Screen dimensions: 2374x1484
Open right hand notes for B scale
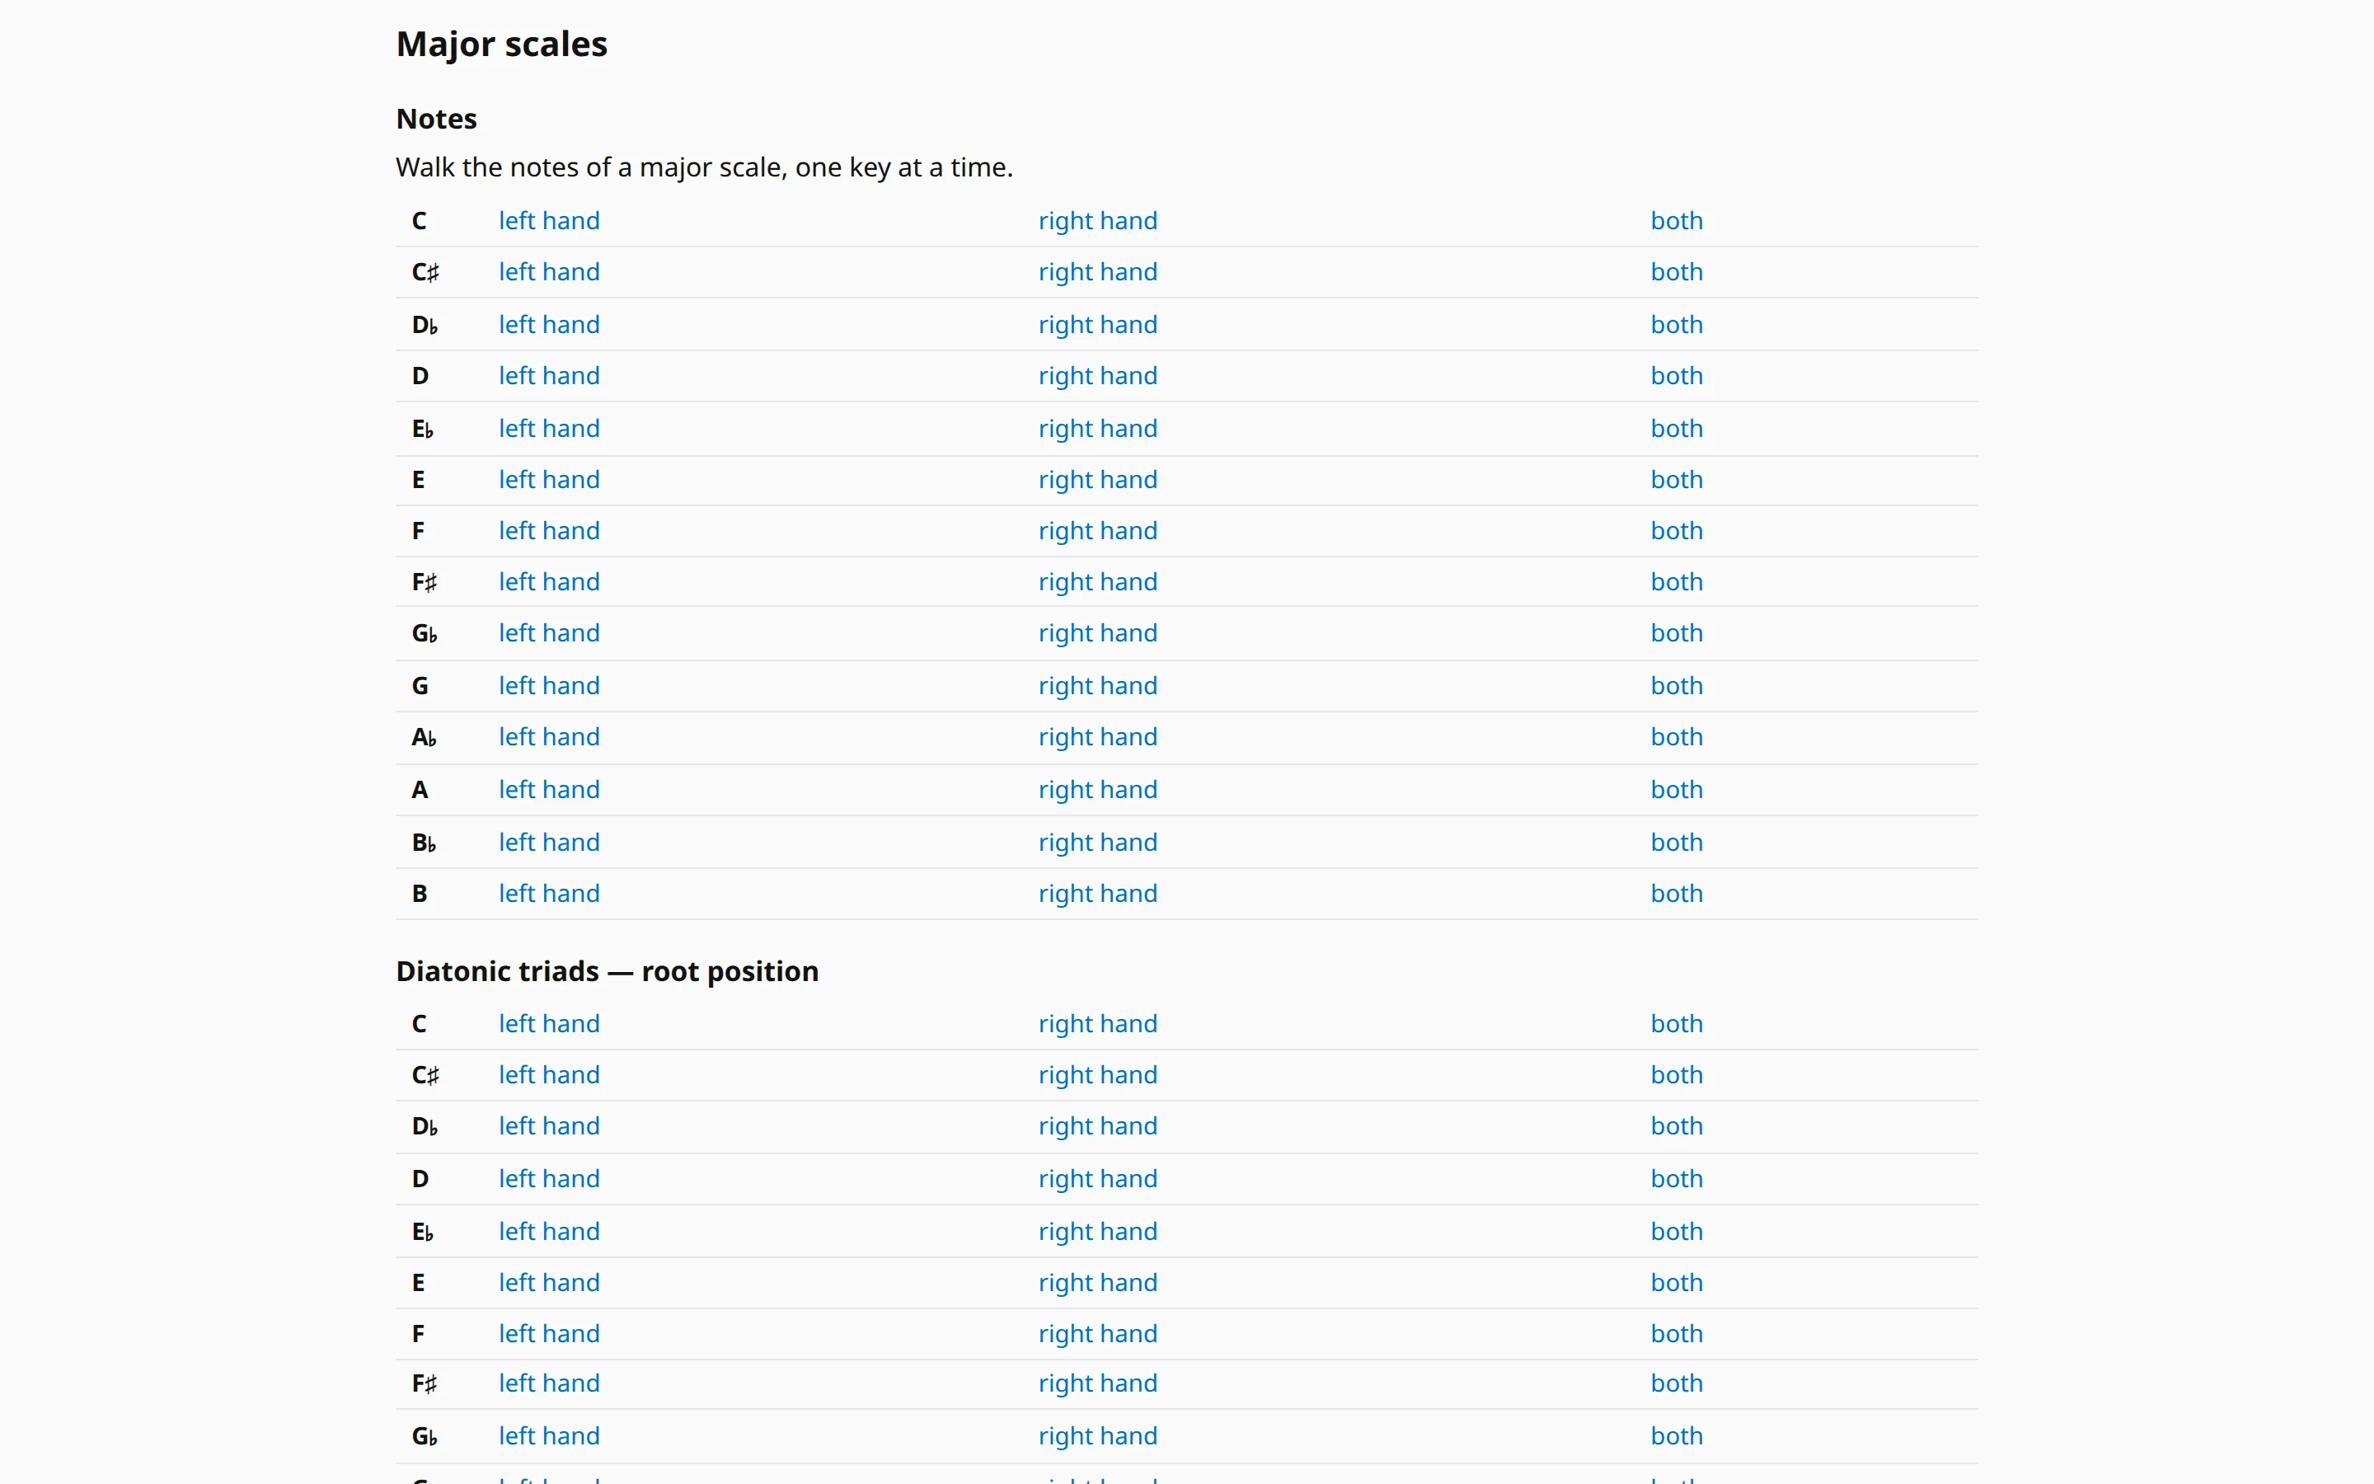(x=1098, y=895)
